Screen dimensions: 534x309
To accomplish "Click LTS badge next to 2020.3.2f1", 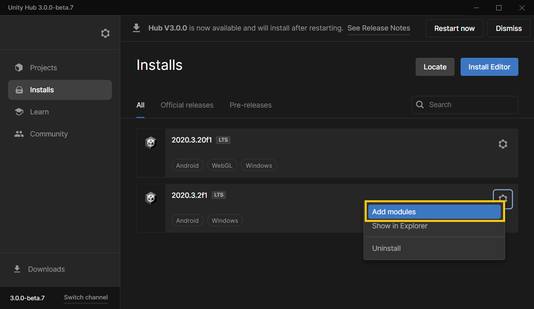I will click(219, 195).
